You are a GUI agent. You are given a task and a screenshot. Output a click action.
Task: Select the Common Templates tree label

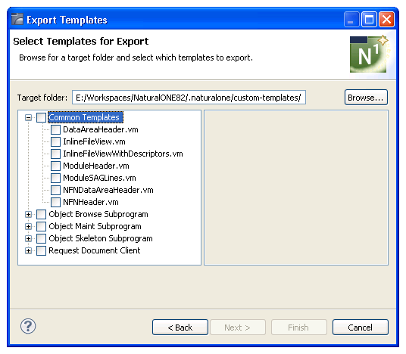click(x=85, y=117)
